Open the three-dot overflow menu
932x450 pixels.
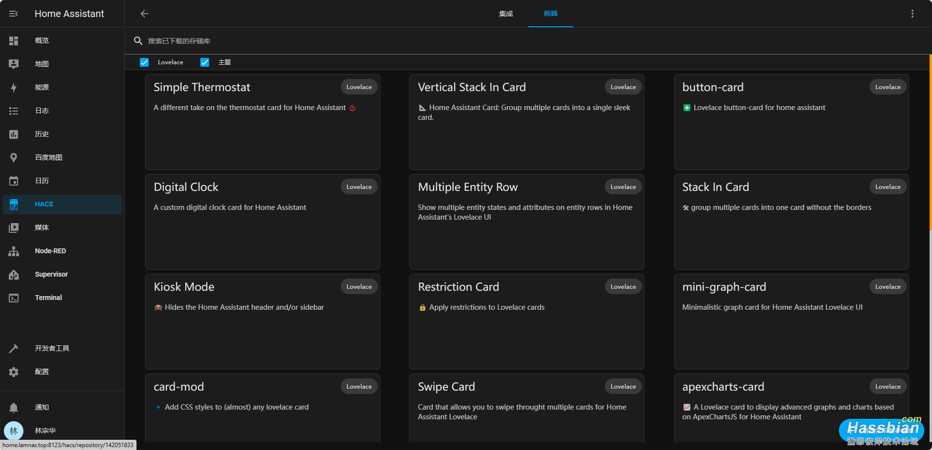[x=913, y=14]
